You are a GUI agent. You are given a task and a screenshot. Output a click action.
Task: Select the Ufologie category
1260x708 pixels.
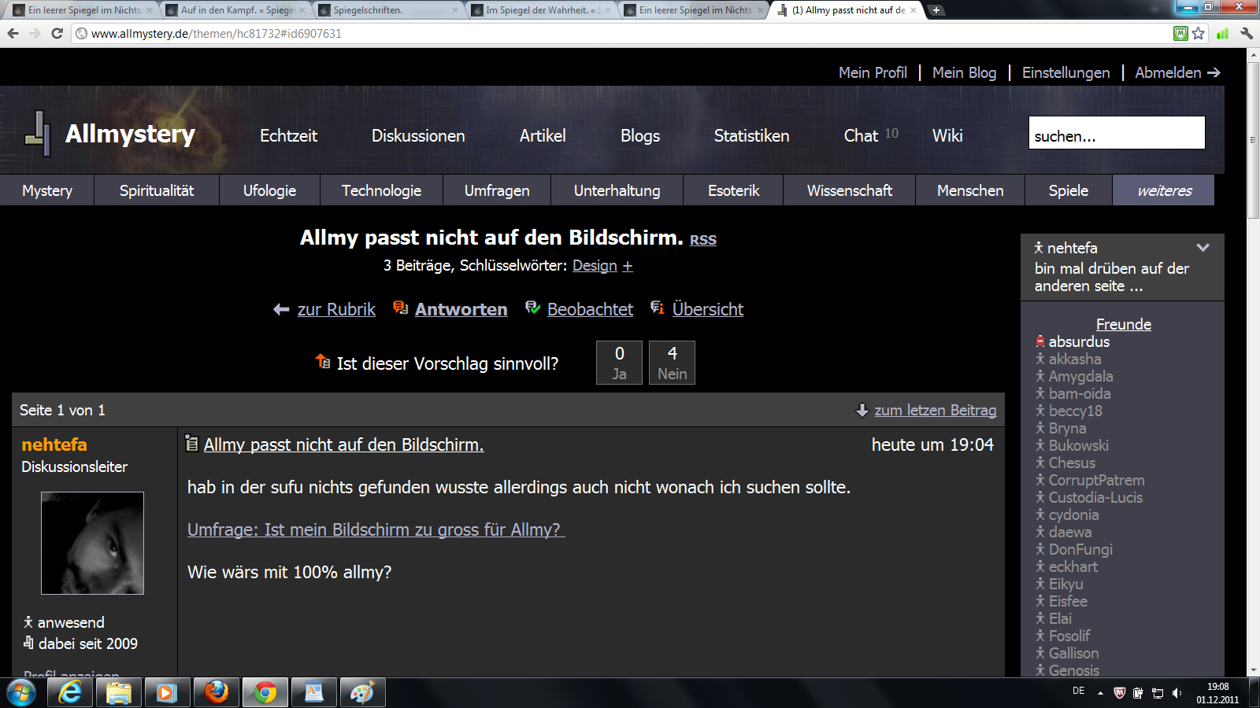(x=269, y=190)
